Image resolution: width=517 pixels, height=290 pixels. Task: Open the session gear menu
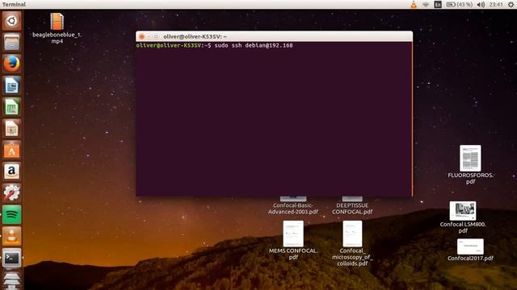(511, 4)
